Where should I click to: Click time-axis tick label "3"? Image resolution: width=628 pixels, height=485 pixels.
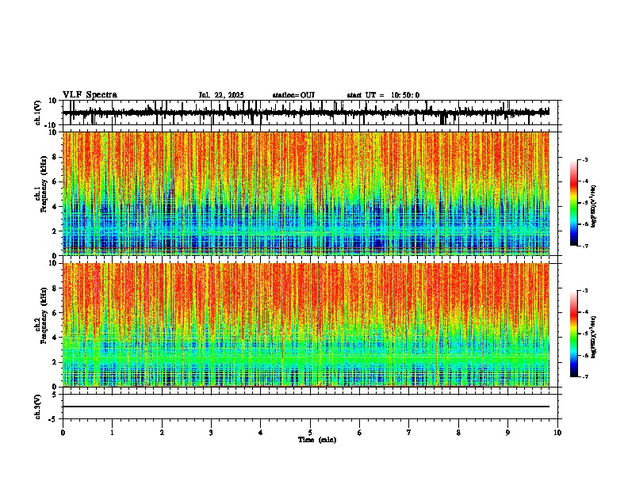[x=211, y=433]
